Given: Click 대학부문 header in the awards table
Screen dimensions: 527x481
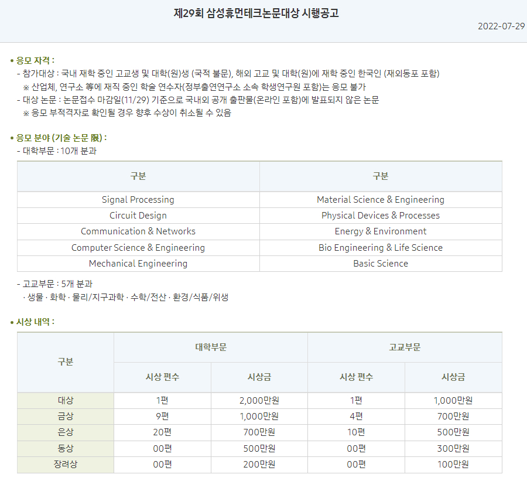Looking at the screenshot, I should (211, 347).
